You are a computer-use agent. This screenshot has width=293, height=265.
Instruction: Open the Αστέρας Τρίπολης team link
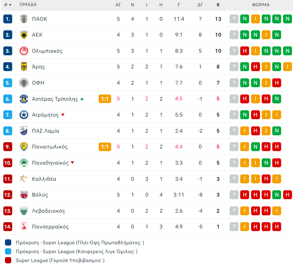[55, 99]
